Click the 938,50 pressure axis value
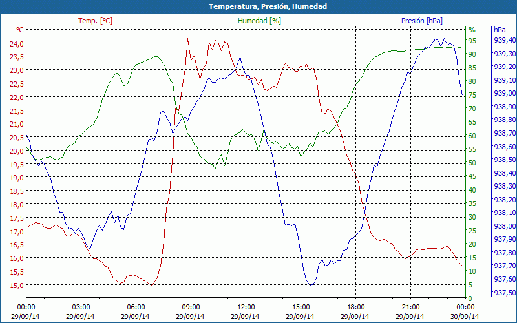The height and width of the screenshot is (323, 517). (505, 160)
